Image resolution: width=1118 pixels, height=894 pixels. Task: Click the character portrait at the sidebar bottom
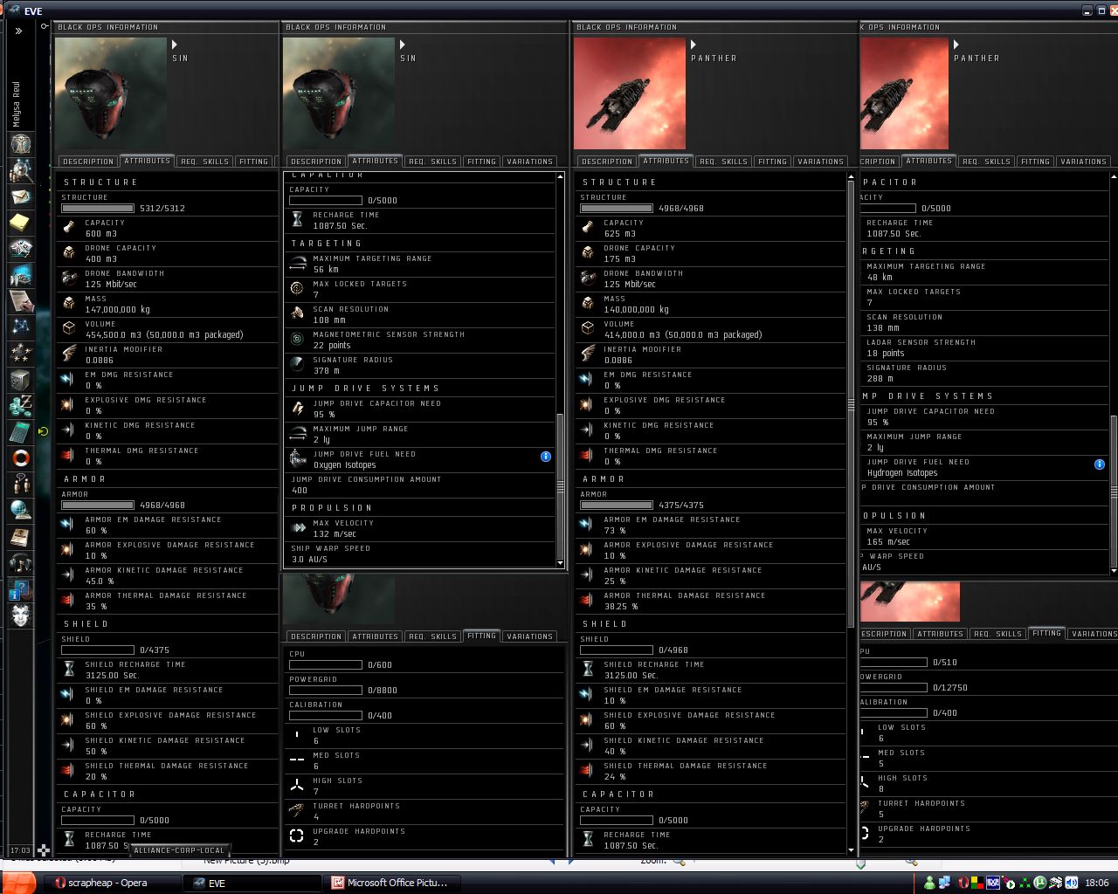[21, 615]
